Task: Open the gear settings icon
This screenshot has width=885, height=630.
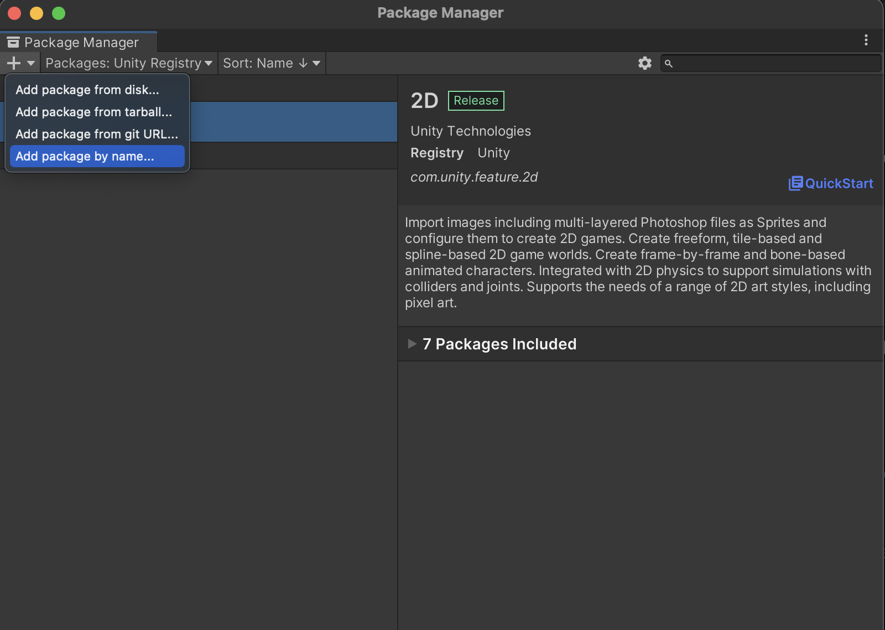Action: tap(644, 63)
